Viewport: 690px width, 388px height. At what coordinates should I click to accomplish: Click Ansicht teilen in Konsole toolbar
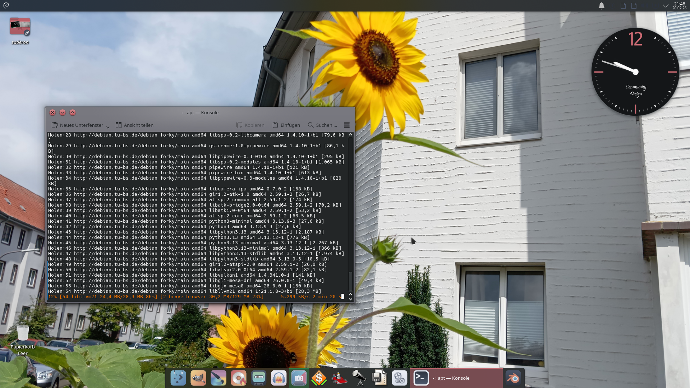(134, 125)
